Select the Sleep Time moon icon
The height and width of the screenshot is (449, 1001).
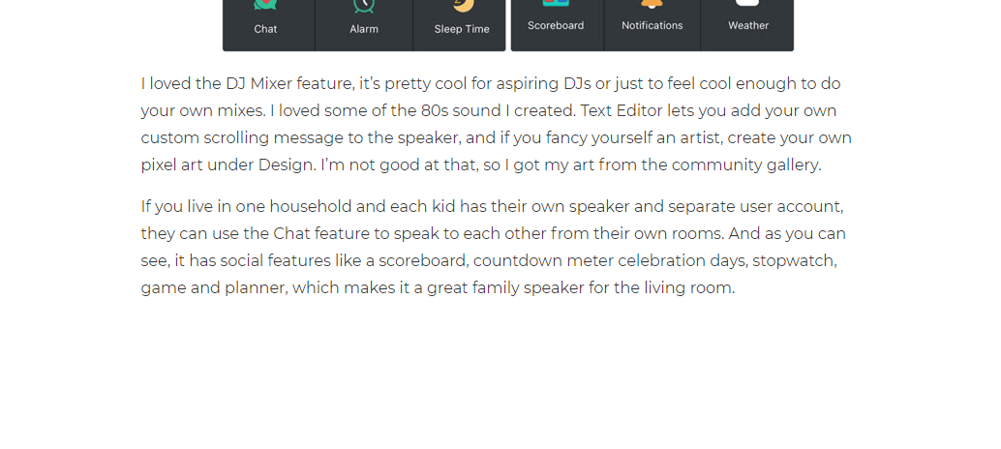pos(463,5)
